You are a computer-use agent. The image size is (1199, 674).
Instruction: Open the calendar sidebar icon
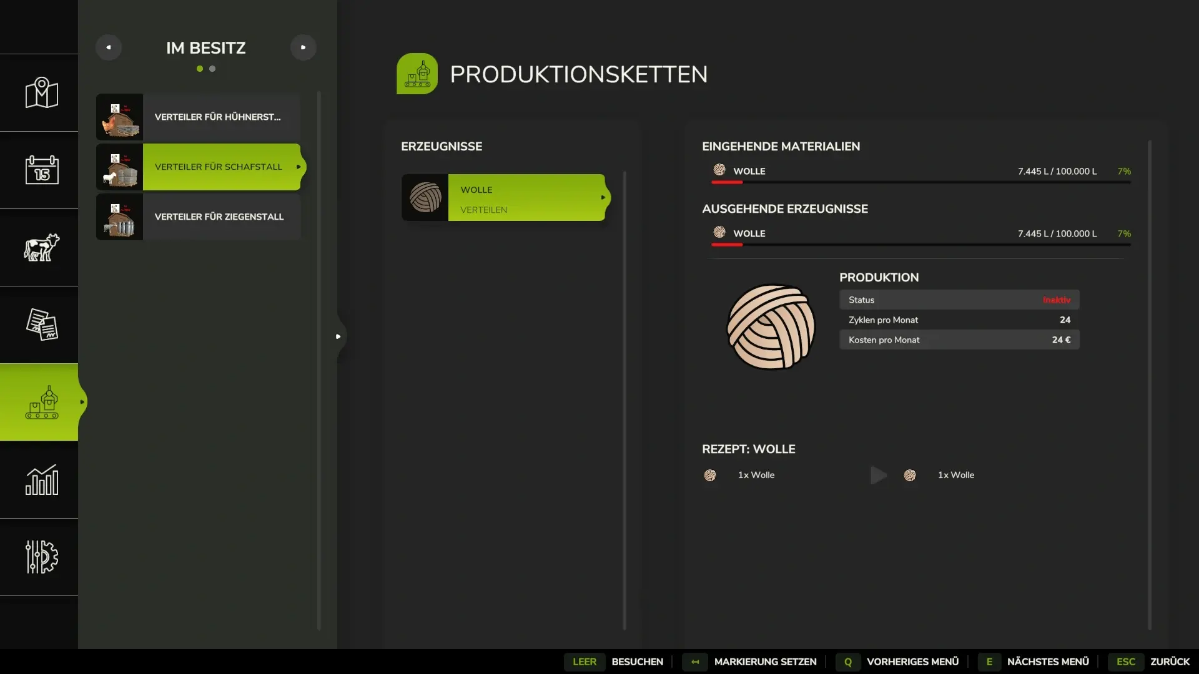pyautogui.click(x=41, y=170)
